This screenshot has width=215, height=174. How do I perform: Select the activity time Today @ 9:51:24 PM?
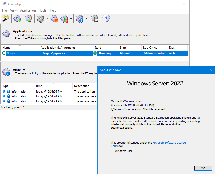(x=49, y=96)
